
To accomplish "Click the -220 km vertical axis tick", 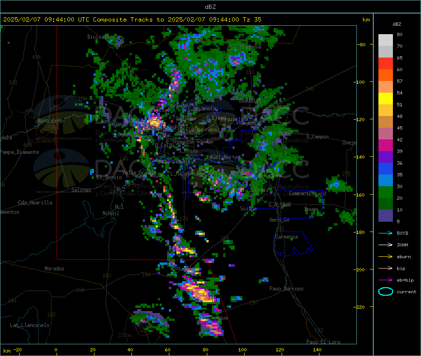I will [360, 307].
